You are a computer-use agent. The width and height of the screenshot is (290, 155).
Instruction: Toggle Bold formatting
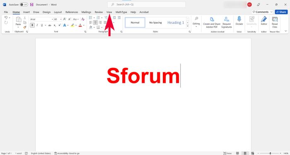point(32,25)
